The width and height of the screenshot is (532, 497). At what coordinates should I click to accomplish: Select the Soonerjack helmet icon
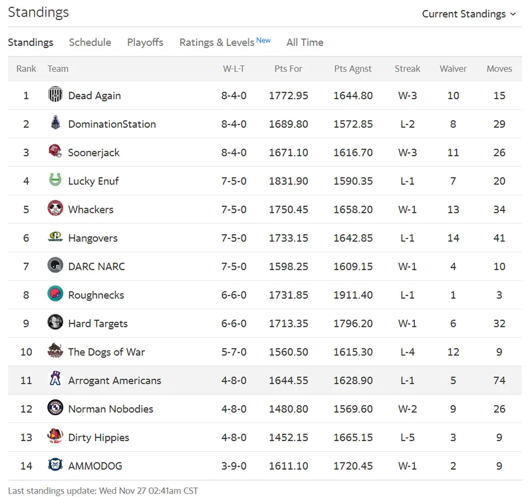tap(55, 152)
